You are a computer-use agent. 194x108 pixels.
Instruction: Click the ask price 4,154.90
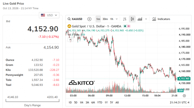(x=51, y=47)
